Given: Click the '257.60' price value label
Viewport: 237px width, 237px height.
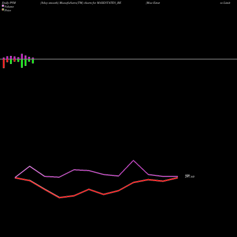Looking at the screenshot, I should (190, 177).
